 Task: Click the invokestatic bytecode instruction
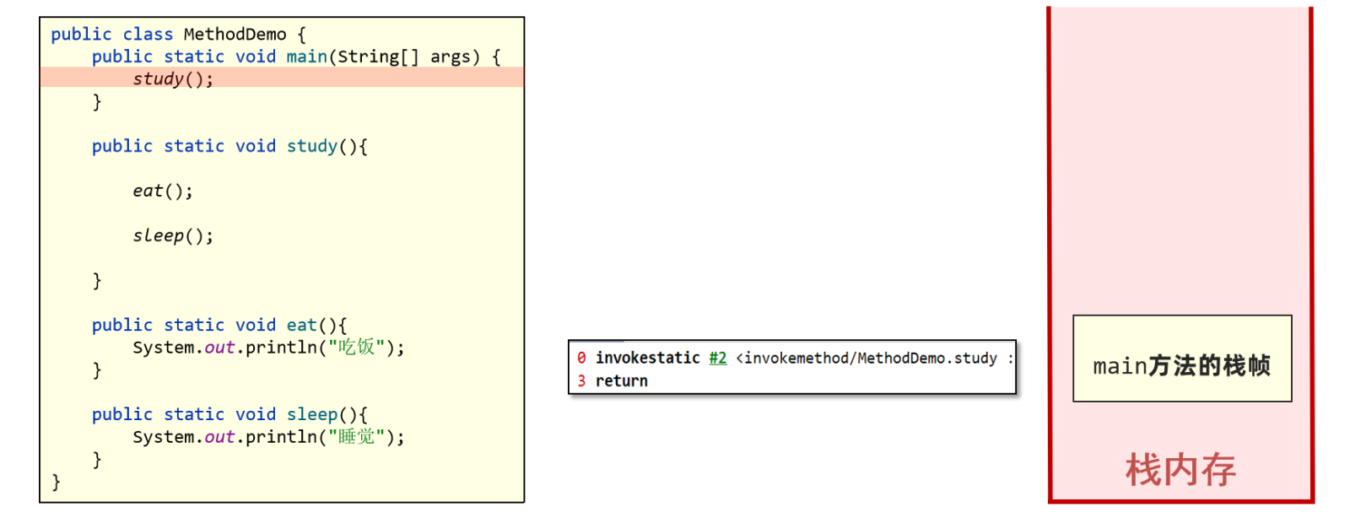[648, 358]
